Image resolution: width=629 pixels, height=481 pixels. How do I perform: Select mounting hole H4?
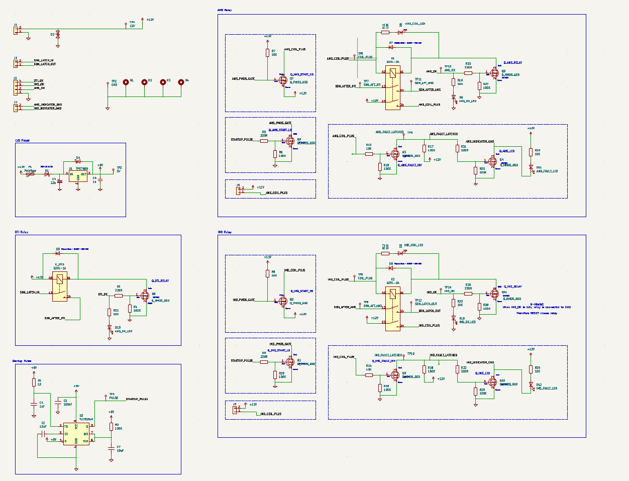181,81
